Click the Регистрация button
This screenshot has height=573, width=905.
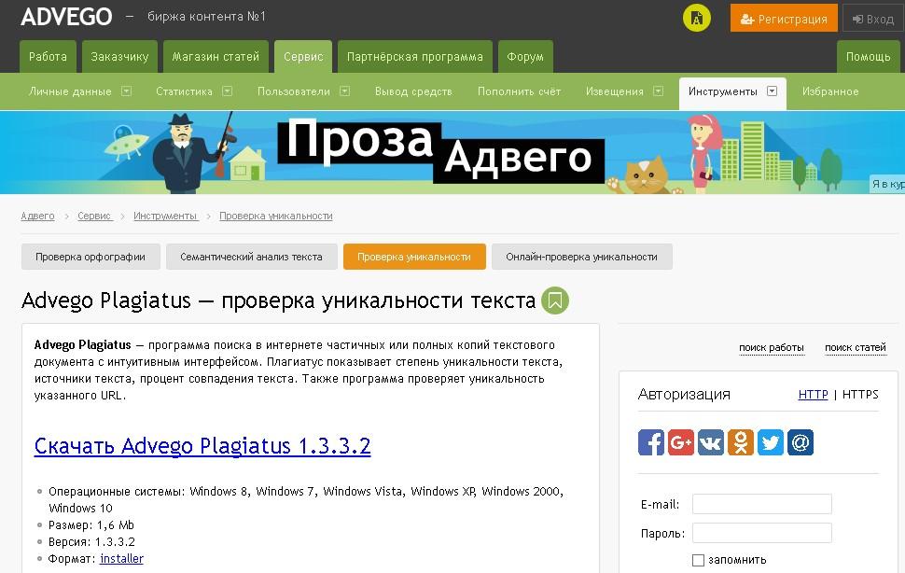click(784, 19)
